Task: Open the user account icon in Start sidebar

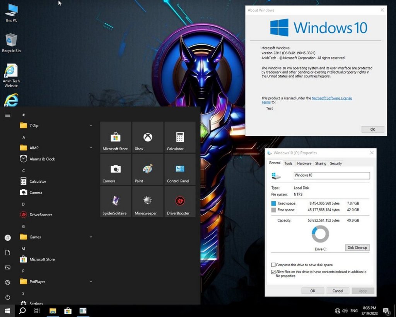Action: (x=8, y=238)
